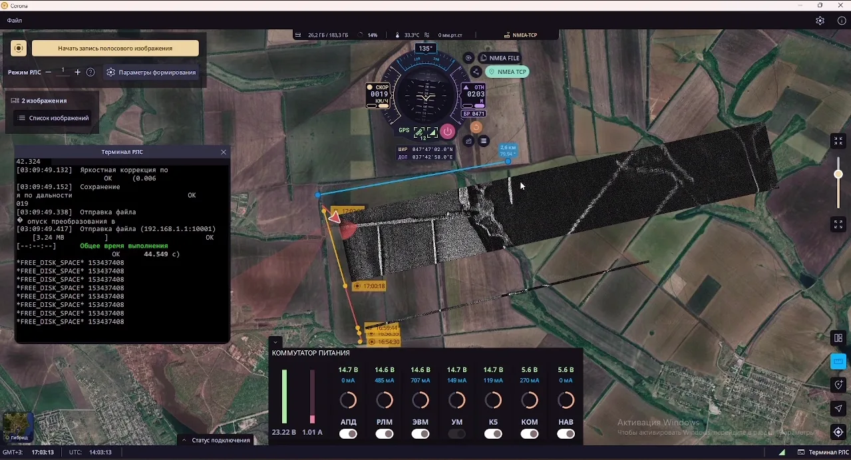Viewport: 851px width, 460px height.
Task: Start recording the strip image
Action: 115,48
